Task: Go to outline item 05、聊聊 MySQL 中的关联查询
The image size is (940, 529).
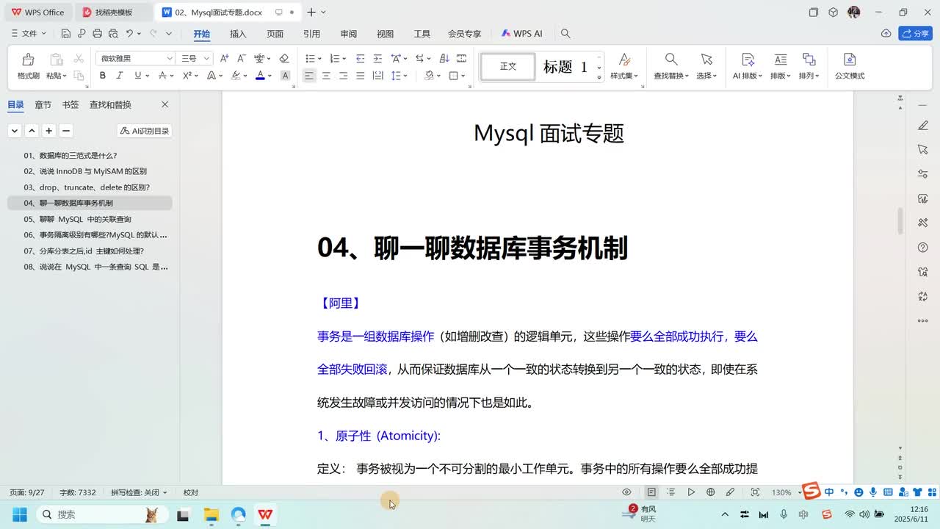Action: click(x=78, y=219)
